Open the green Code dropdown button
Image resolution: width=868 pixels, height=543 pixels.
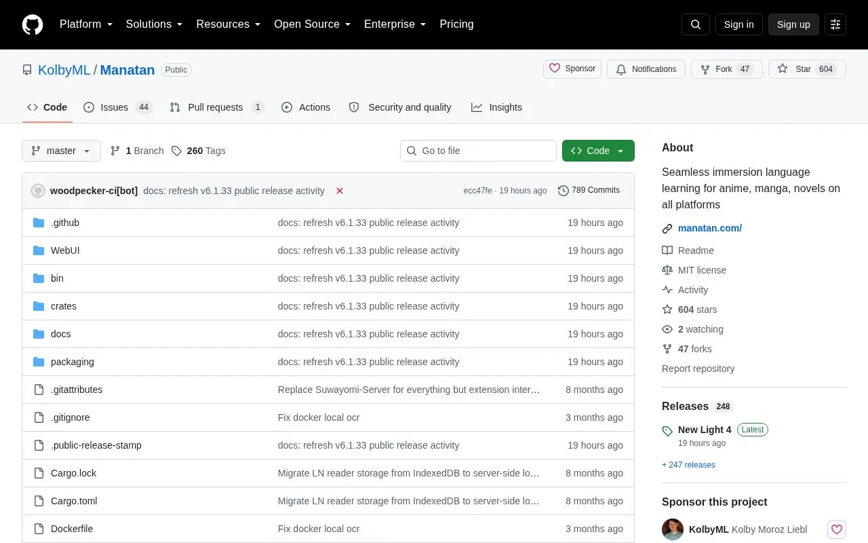[598, 151]
